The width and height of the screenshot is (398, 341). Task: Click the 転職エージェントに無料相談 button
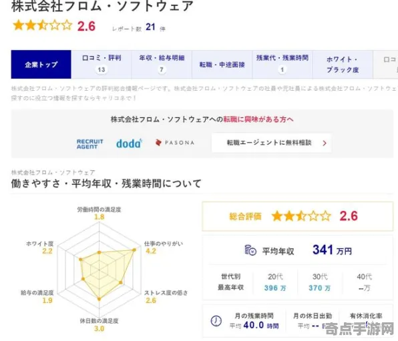[272, 143]
